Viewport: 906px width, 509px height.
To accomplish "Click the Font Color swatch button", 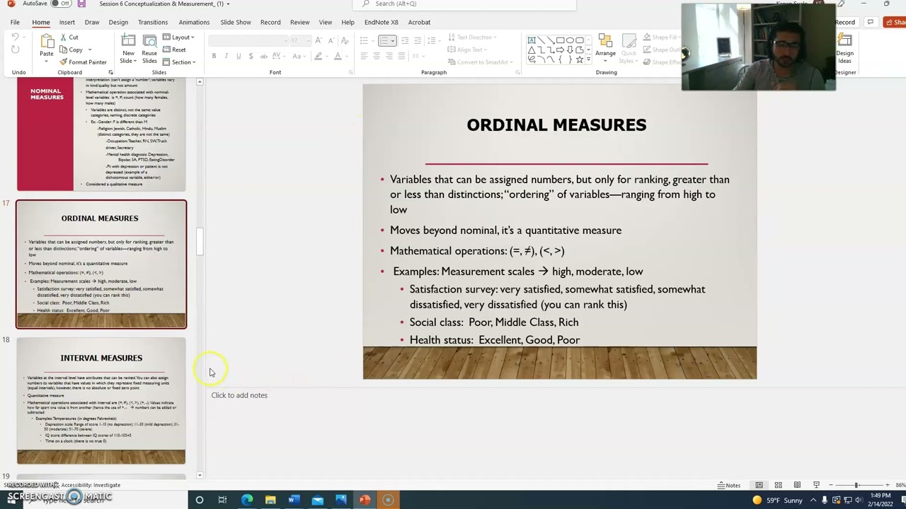I will coord(338,56).
